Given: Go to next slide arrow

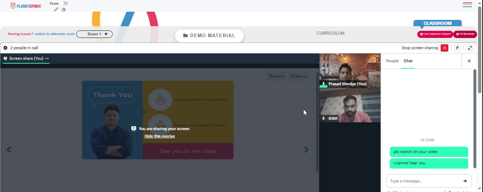Looking at the screenshot, I should point(306,149).
